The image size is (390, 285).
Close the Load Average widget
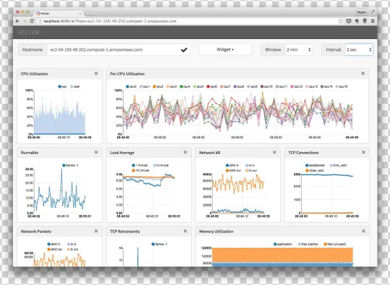[x=185, y=153]
